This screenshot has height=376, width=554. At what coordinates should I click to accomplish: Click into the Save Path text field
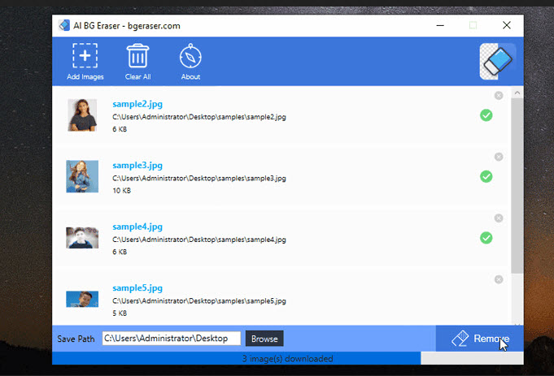pos(172,339)
